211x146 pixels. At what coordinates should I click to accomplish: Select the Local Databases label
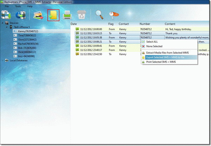19,61
